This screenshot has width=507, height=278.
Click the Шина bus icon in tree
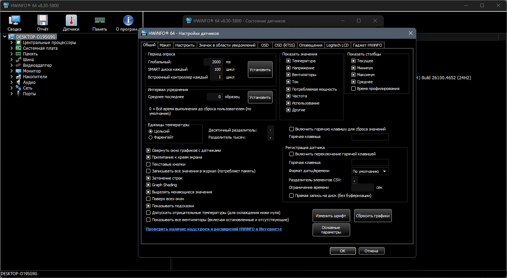click(x=18, y=60)
